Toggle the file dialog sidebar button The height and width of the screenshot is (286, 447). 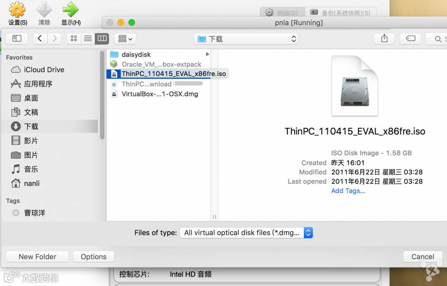[17, 38]
